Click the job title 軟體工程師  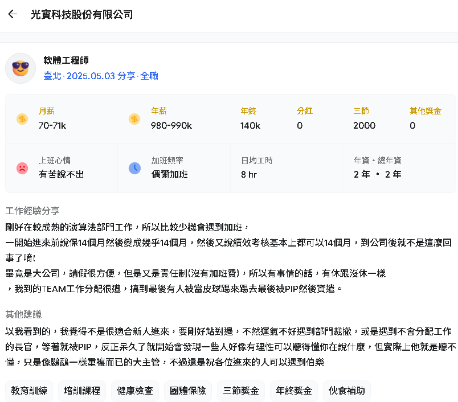(66, 60)
